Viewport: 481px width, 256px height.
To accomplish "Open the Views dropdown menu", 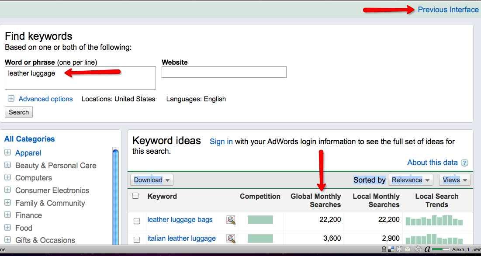I will [x=455, y=180].
